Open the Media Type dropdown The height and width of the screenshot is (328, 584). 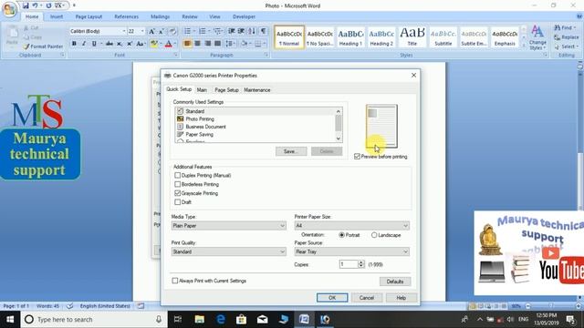pyautogui.click(x=229, y=226)
